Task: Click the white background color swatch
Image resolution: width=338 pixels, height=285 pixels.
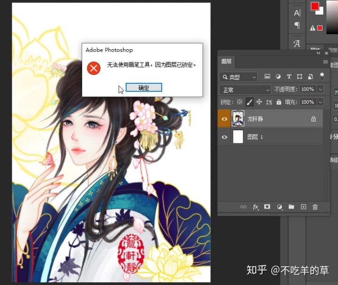Action: [x=321, y=11]
